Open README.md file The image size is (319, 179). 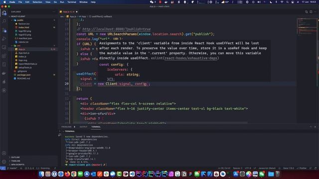click(x=23, y=79)
